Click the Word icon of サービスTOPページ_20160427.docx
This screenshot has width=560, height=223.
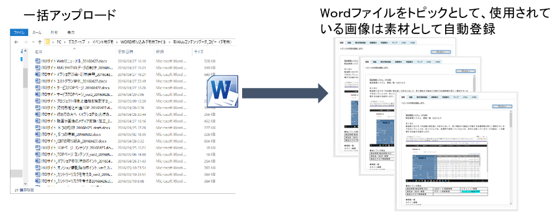click(x=37, y=87)
